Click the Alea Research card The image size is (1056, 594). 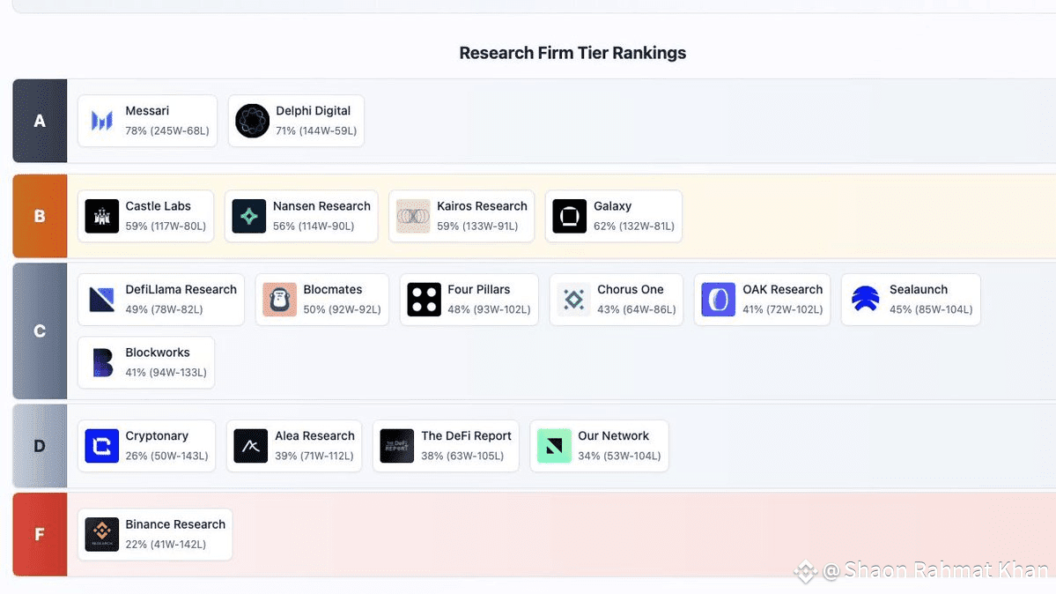(x=294, y=446)
